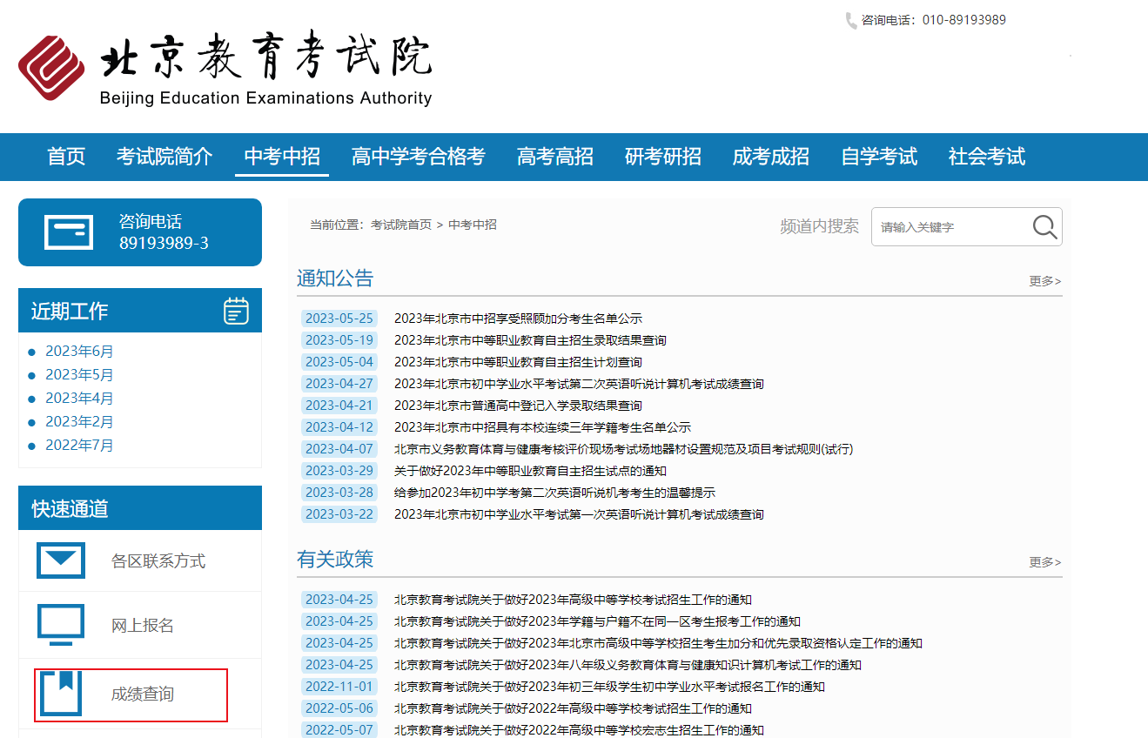The image size is (1148, 738).
Task: Click the 频道内搜索 keyword input field
Action: [x=949, y=227]
